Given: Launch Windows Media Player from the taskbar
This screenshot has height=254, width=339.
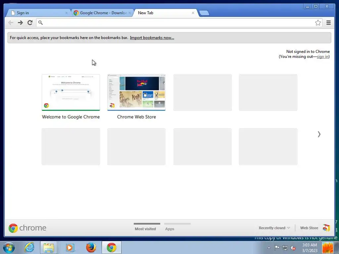Looking at the screenshot, I should [x=70, y=247].
